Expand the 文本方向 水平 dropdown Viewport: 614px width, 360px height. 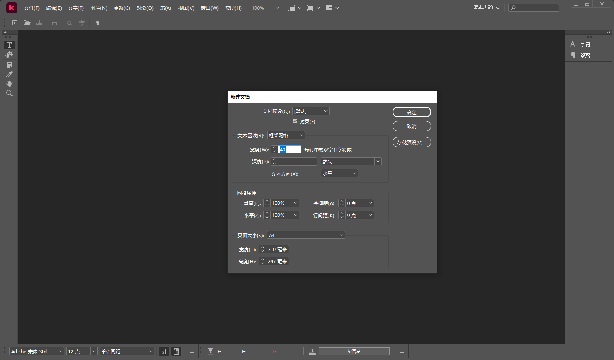[354, 173]
